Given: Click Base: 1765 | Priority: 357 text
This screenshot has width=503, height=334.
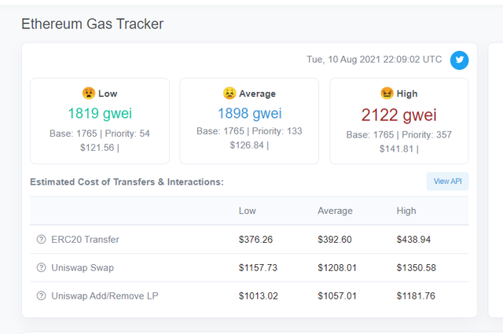Looking at the screenshot, I should (398, 134).
